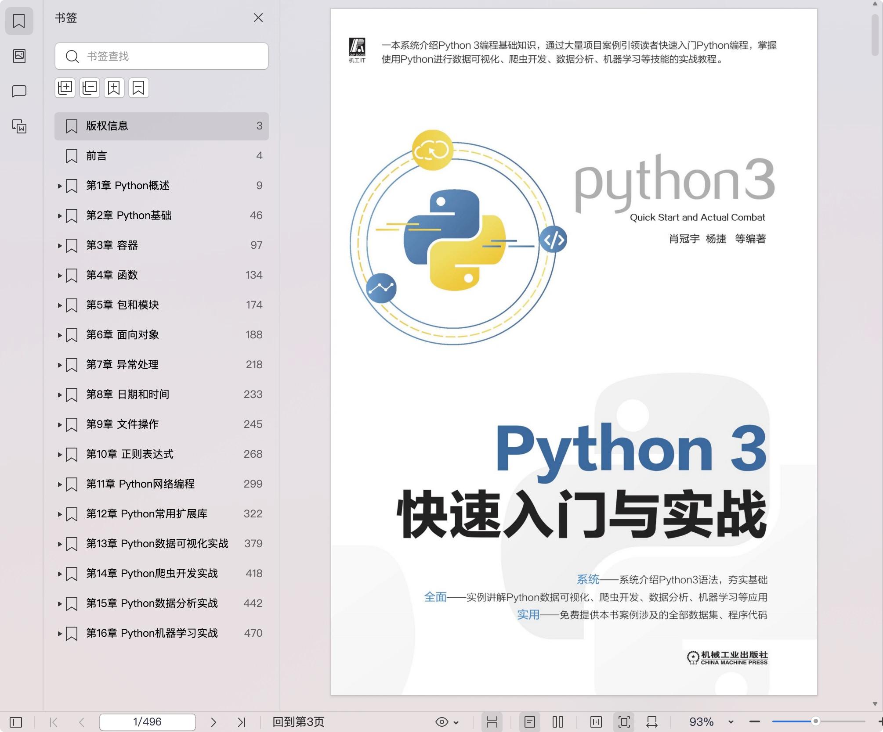Click the bookmark search field
Image resolution: width=883 pixels, height=732 pixels.
[x=161, y=56]
